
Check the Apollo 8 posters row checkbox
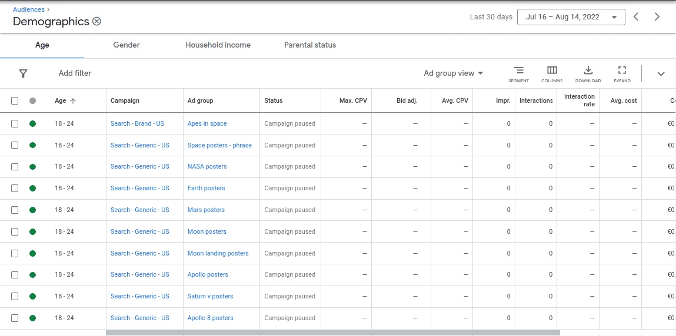coord(15,318)
